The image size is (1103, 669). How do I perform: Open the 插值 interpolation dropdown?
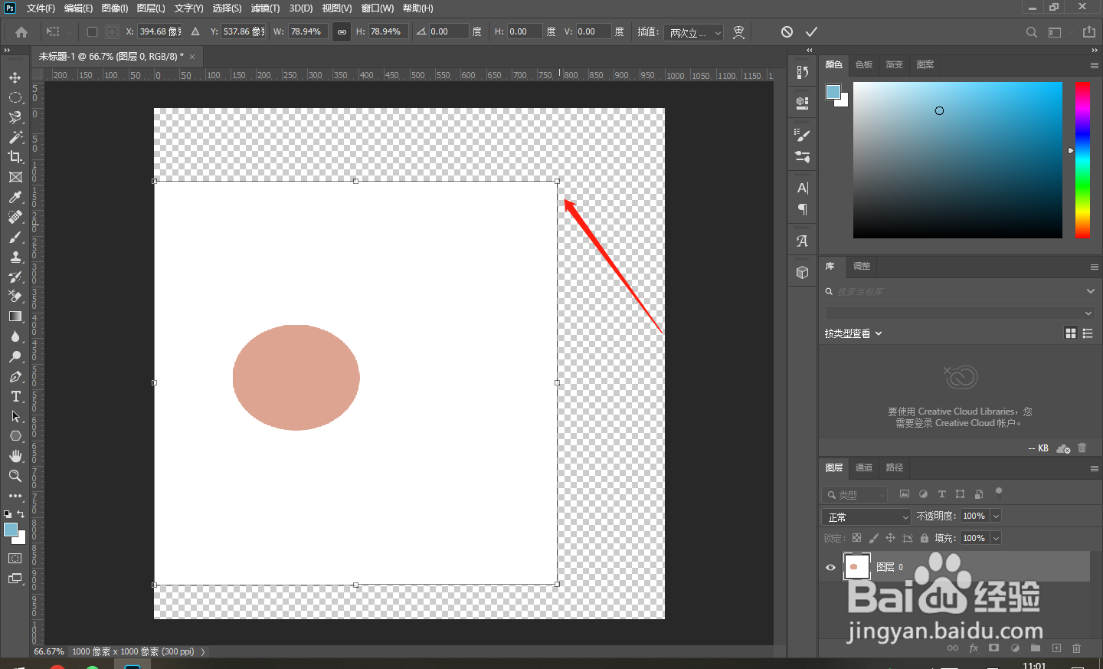coord(693,32)
